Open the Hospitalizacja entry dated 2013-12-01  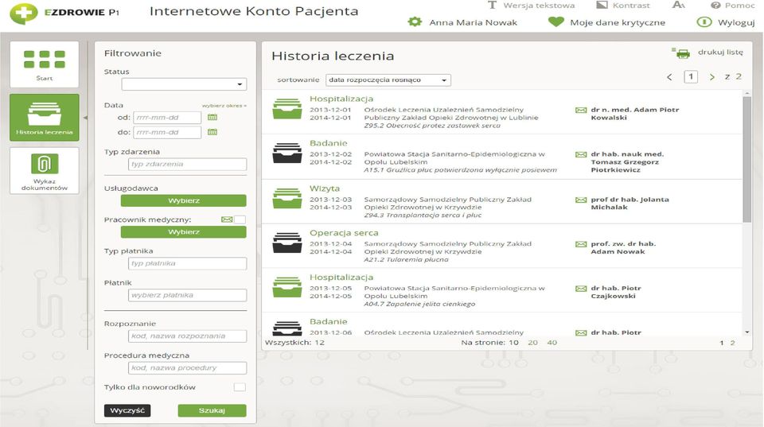(341, 99)
